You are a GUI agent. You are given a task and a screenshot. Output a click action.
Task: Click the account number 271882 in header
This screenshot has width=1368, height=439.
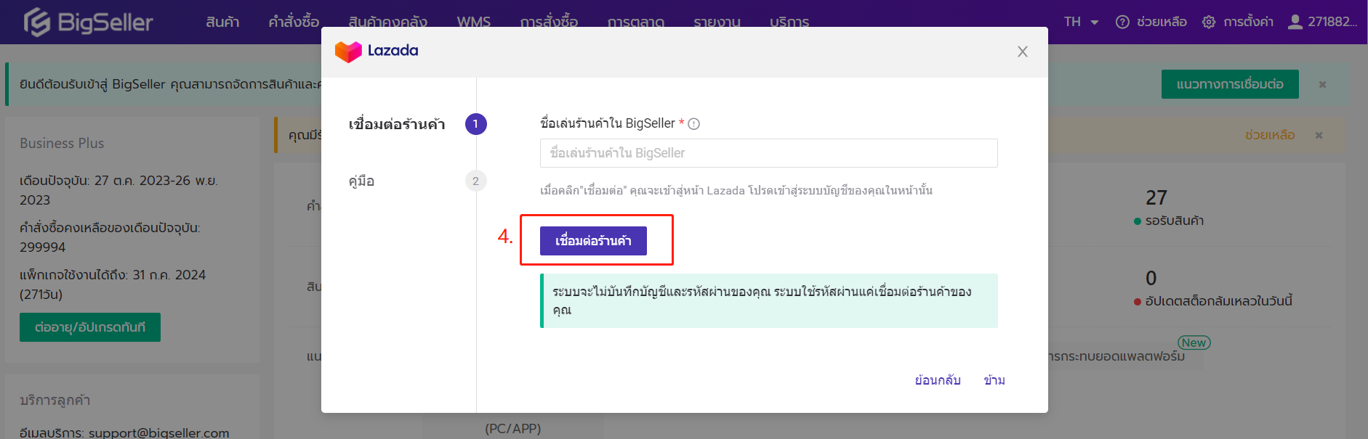click(1332, 22)
